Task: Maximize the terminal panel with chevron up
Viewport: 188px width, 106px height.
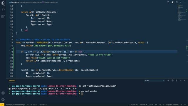Action: click(181, 80)
